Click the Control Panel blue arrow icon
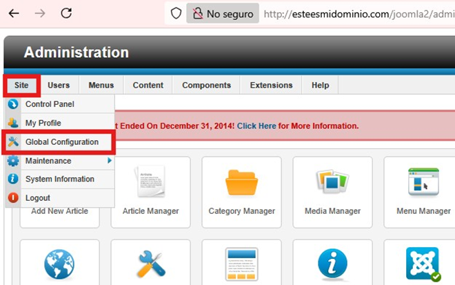Screen dimensions: 455x285 13,104
